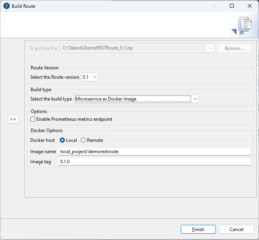The width and height of the screenshot is (259, 240).
Task: Click the Browse... button
Action: (x=234, y=48)
